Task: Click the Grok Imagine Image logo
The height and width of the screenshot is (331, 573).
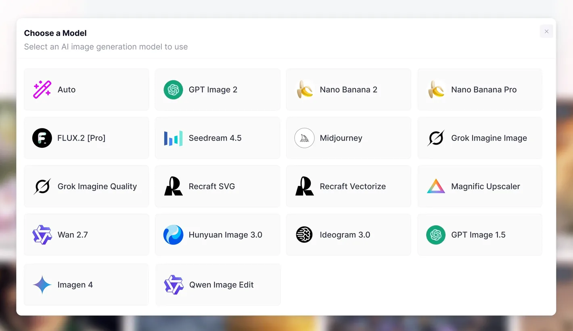Action: click(436, 138)
